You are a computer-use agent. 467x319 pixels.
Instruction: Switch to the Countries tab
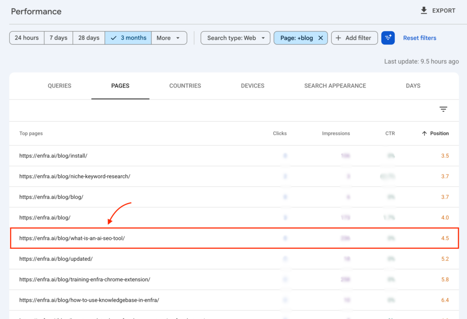[185, 86]
